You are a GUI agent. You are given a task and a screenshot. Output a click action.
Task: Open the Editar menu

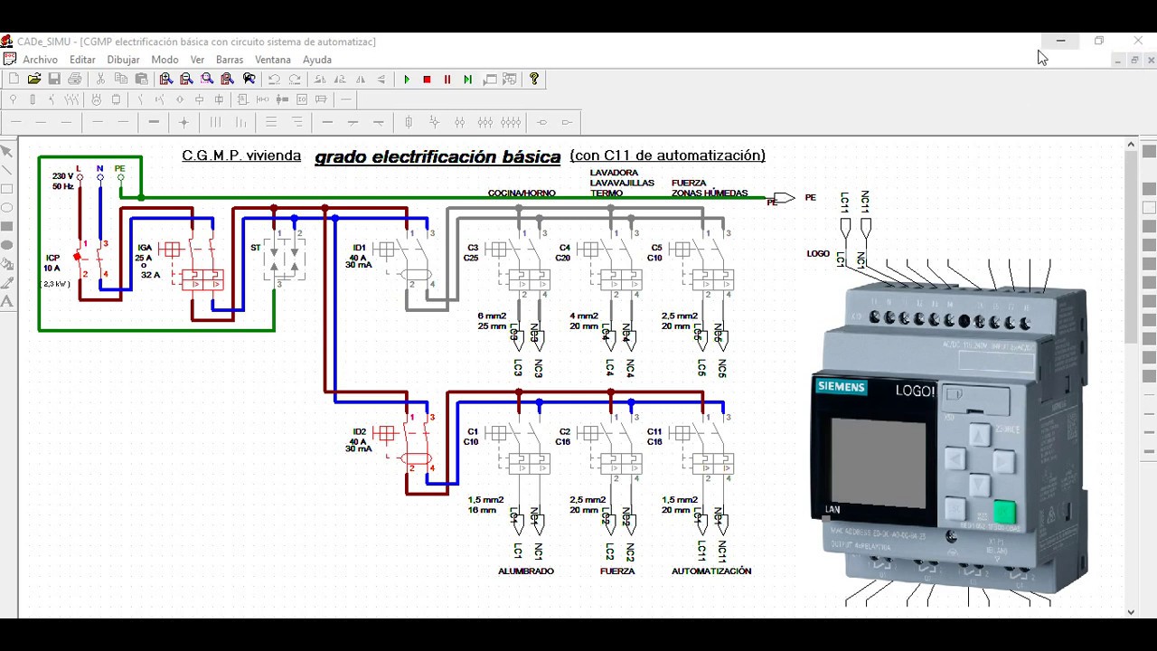82,60
